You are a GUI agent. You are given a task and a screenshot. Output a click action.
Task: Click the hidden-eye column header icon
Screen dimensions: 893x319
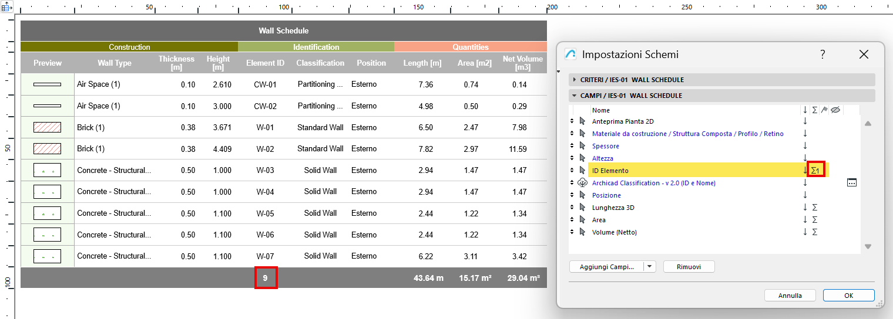(835, 110)
